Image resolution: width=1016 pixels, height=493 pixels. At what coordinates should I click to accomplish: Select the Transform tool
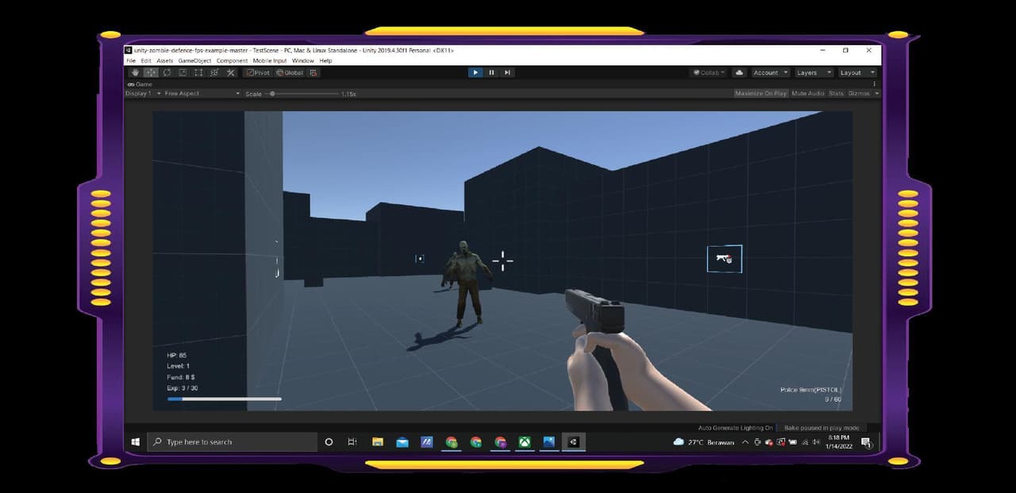point(214,72)
